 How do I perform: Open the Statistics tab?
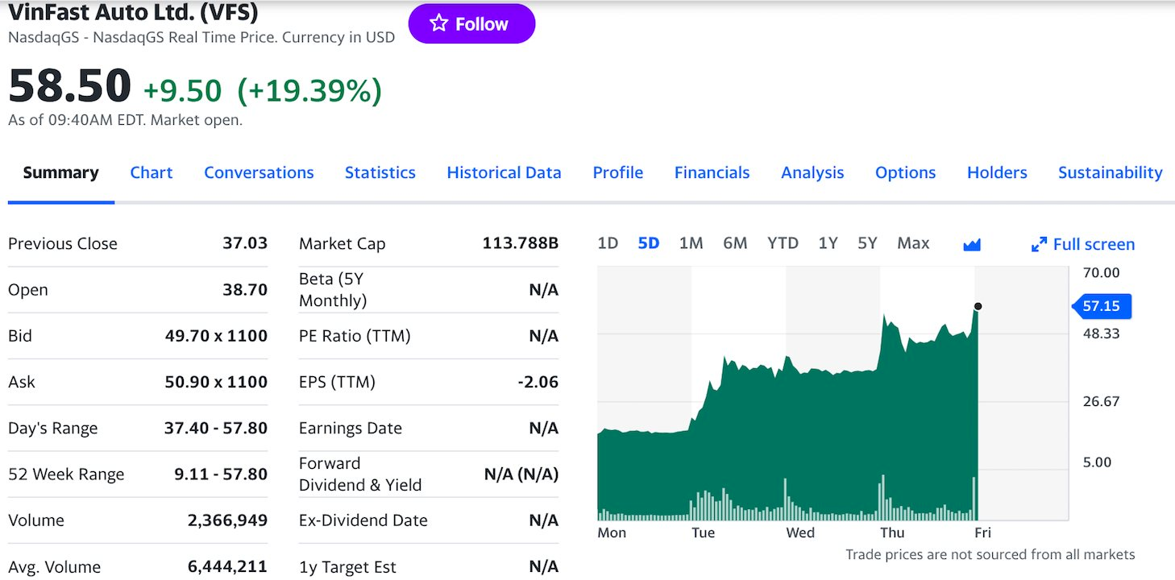point(380,172)
